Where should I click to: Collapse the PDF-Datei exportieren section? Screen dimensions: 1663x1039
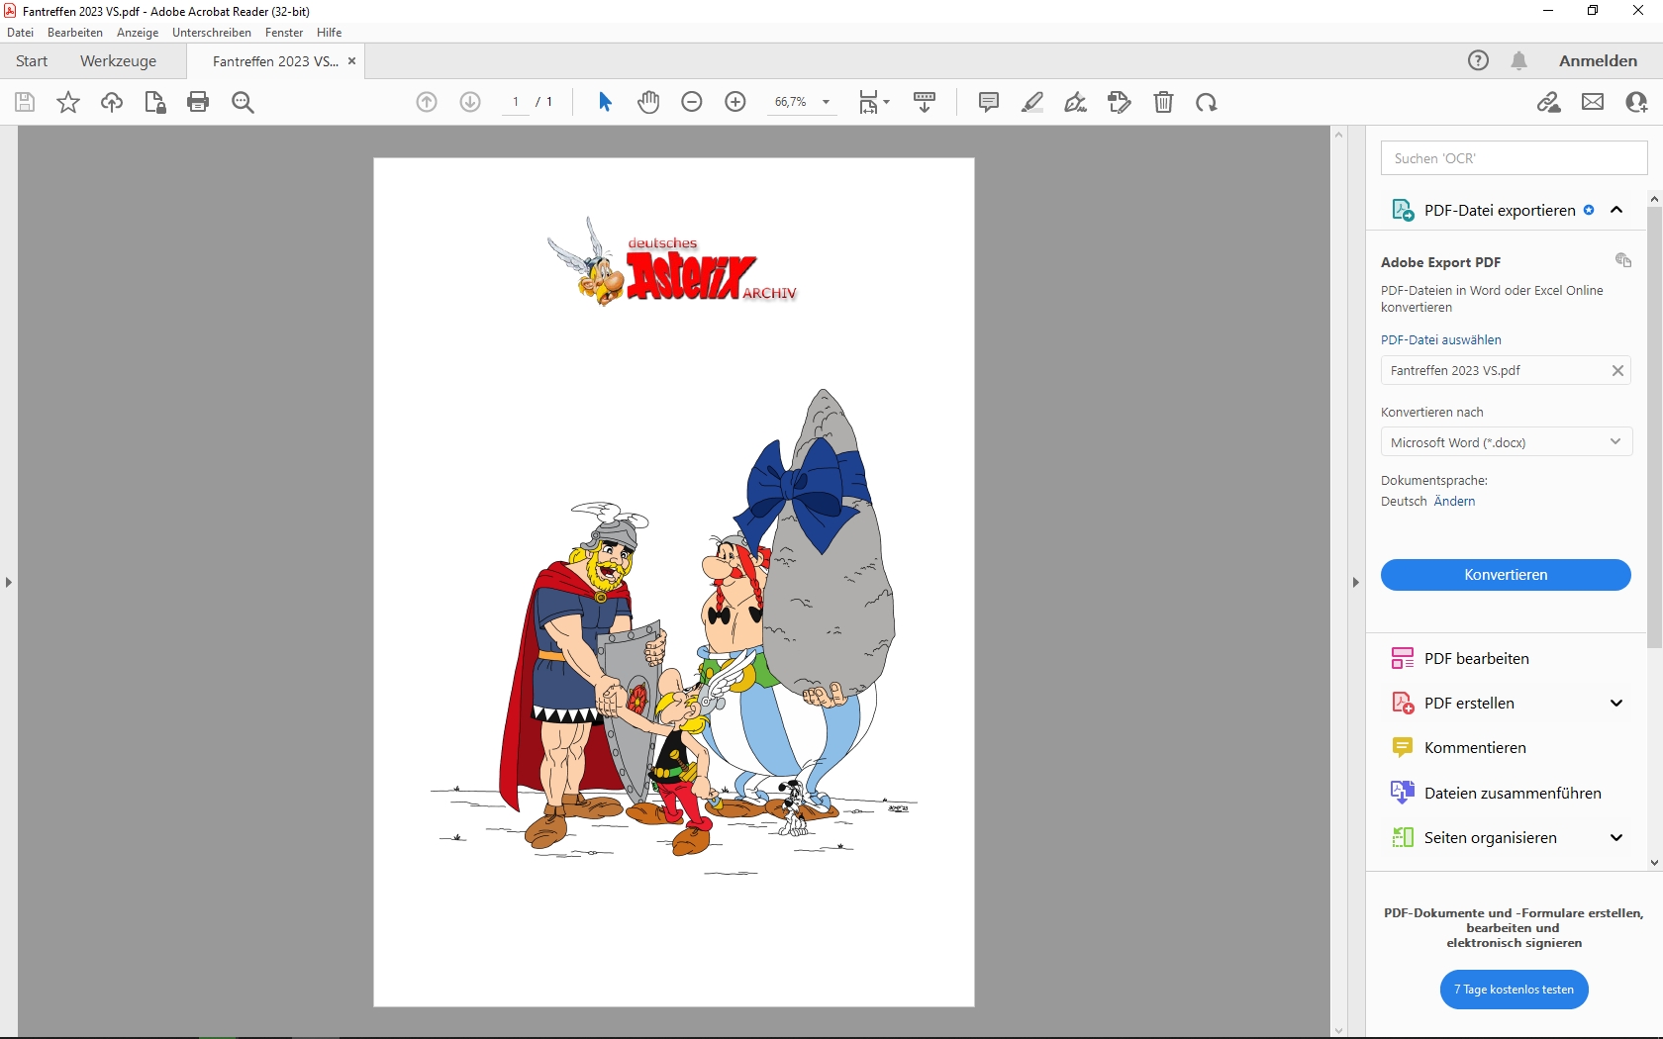point(1616,210)
